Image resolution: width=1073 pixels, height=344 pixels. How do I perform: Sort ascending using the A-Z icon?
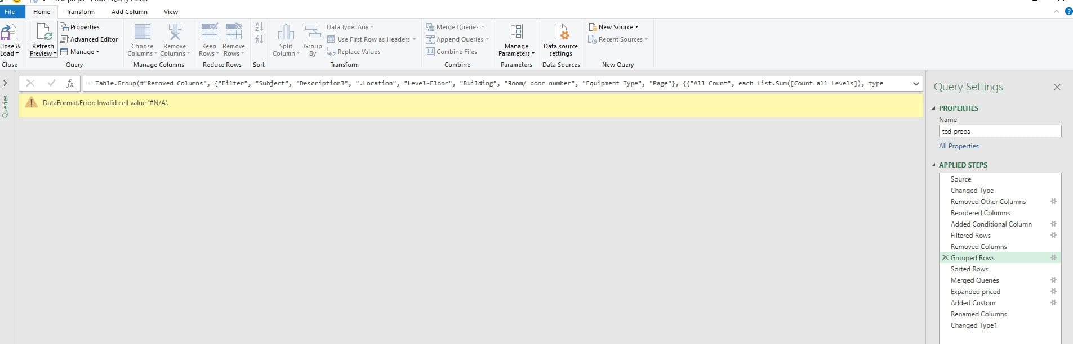click(x=259, y=27)
